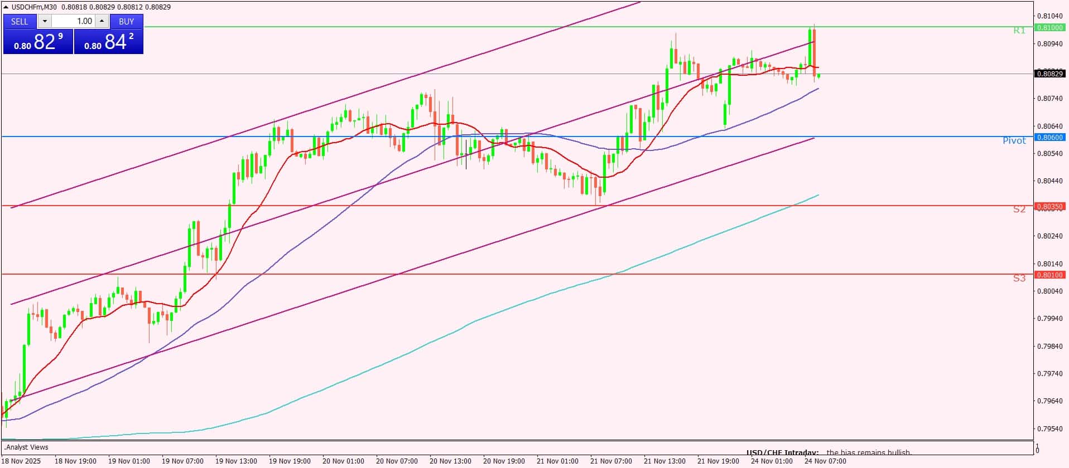Click the SELL button in trade panel
Image resolution: width=1069 pixels, height=468 pixels.
[x=20, y=21]
